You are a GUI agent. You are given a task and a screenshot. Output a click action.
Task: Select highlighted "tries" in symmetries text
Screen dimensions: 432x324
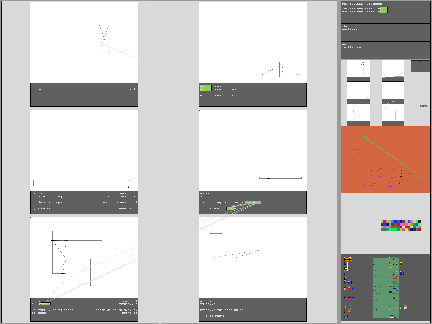tap(46, 304)
